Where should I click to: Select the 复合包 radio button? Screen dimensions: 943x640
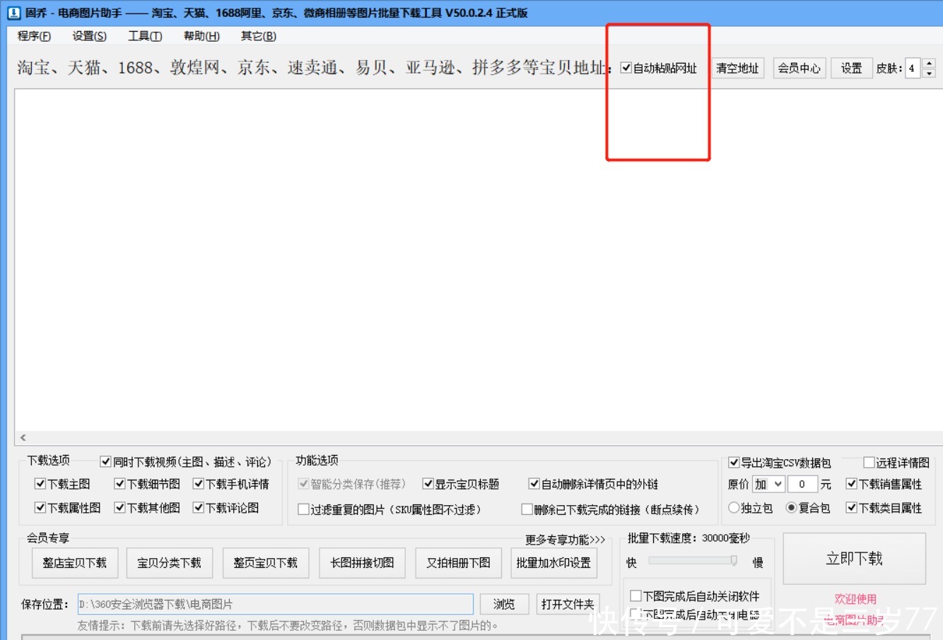tap(792, 508)
